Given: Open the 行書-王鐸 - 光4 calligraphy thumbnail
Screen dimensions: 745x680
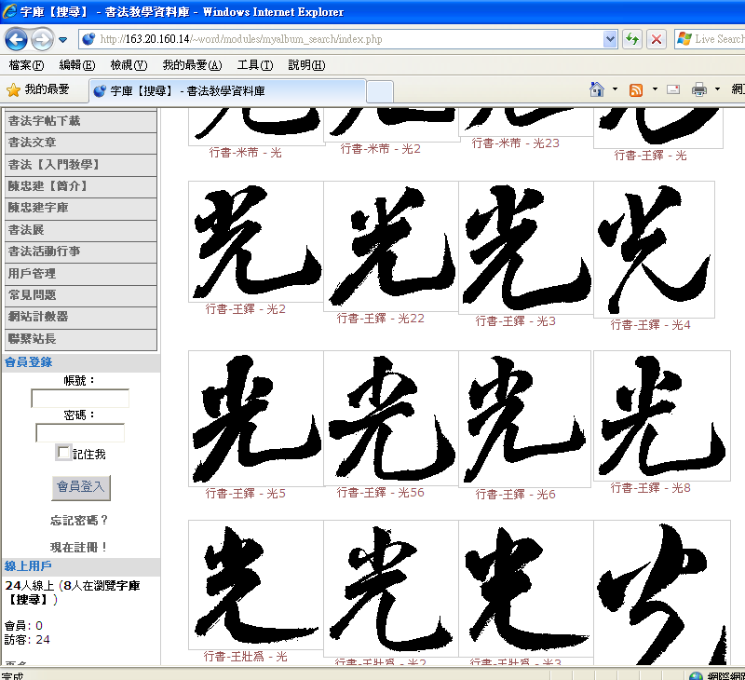Looking at the screenshot, I should [x=655, y=250].
